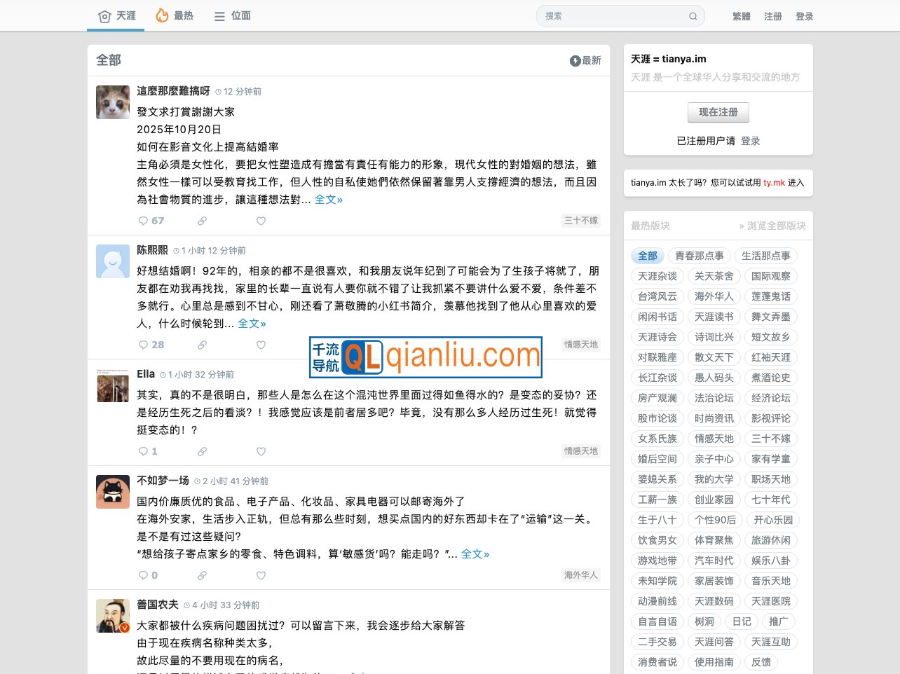
Task: Toggle heart on 陈熙熙's post
Action: point(261,345)
